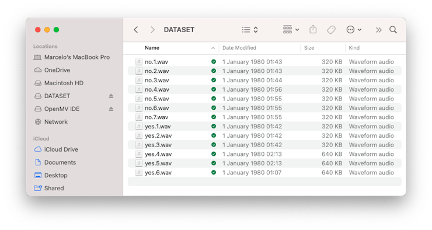The height and width of the screenshot is (230, 432).
Task: Open the More actions ellipsis menu
Action: 354,30
